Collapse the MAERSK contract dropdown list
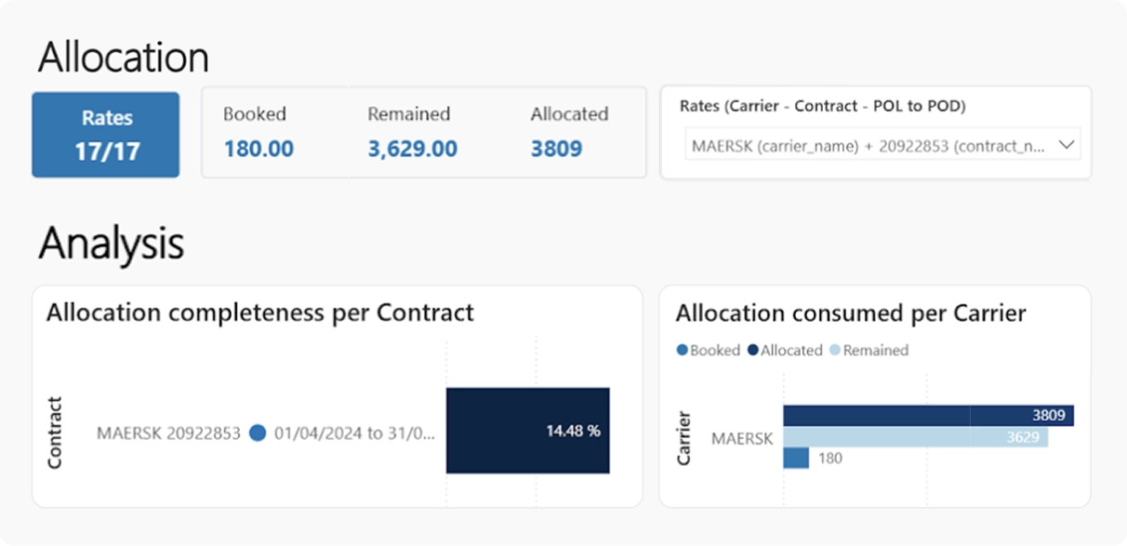Image resolution: width=1127 pixels, height=546 pixels. coord(1066,144)
